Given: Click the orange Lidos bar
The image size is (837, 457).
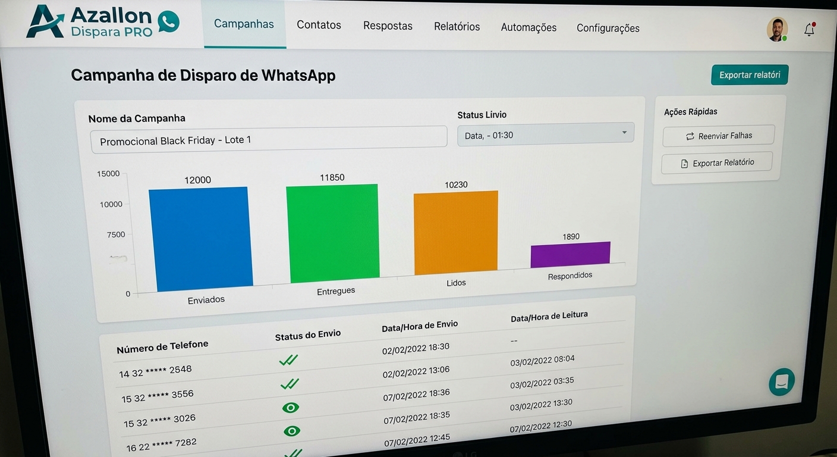Looking at the screenshot, I should tap(456, 233).
